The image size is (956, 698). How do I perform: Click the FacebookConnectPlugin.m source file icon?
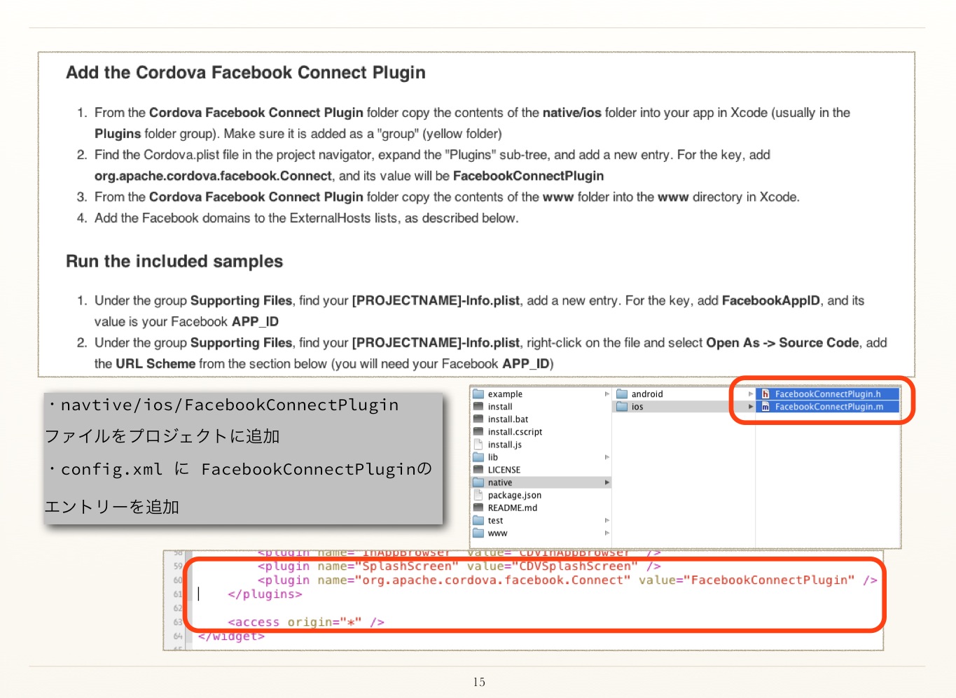766,407
